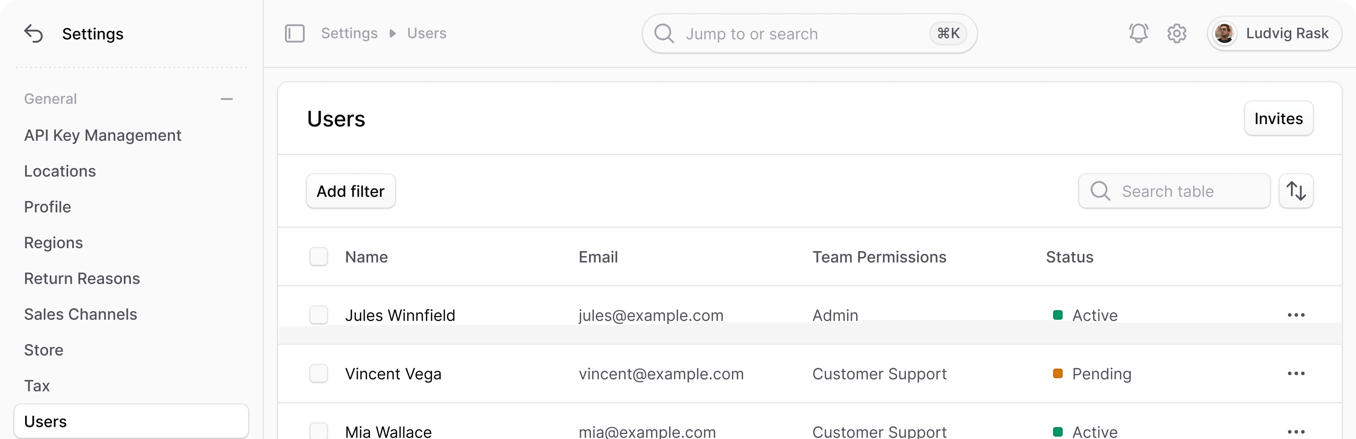Open actions menu for Vincent Vega
The image size is (1356, 439).
1296,373
